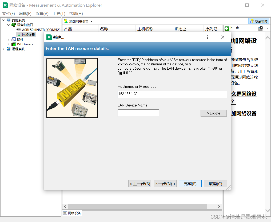Open the 添加网络设备 dropdown arrow

(91, 21)
